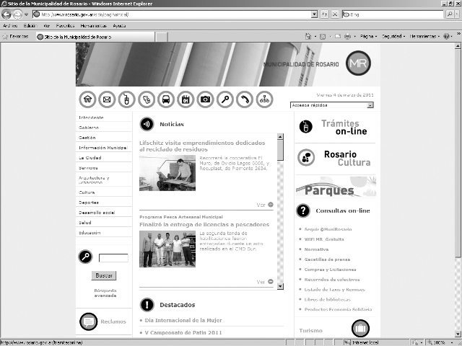This screenshot has width=462, height=346.
Task: Expand the search provider dropdown arrow
Action: coord(457,14)
